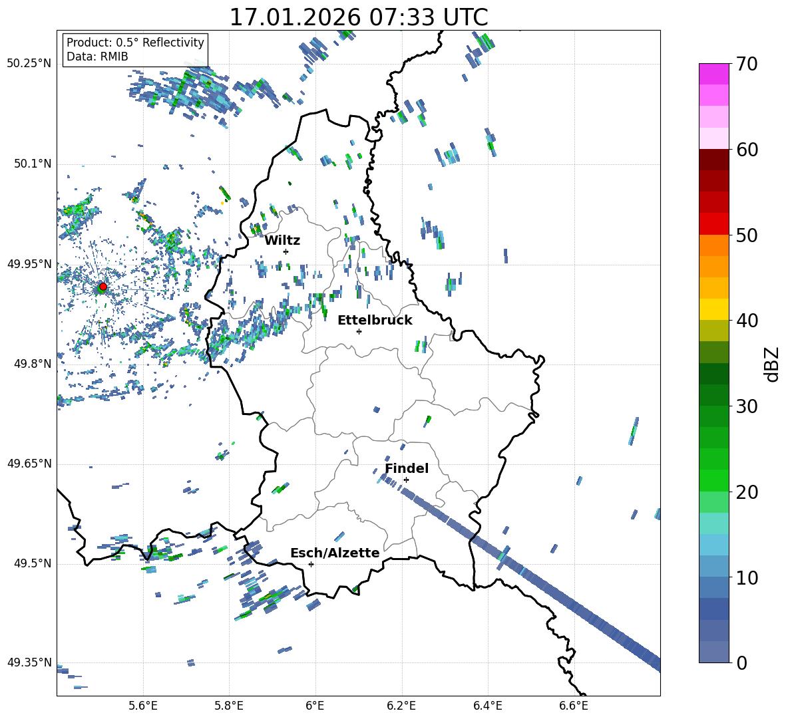Click the dBZ colorbar axis label
The height and width of the screenshot is (719, 788).
pyautogui.click(x=771, y=364)
